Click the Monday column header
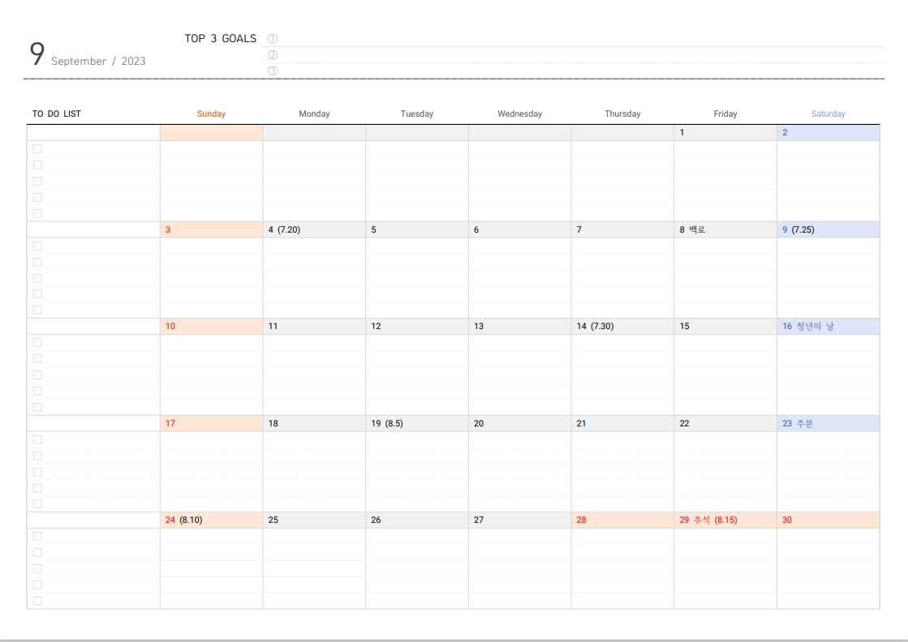The width and height of the screenshot is (908, 642). pos(315,114)
